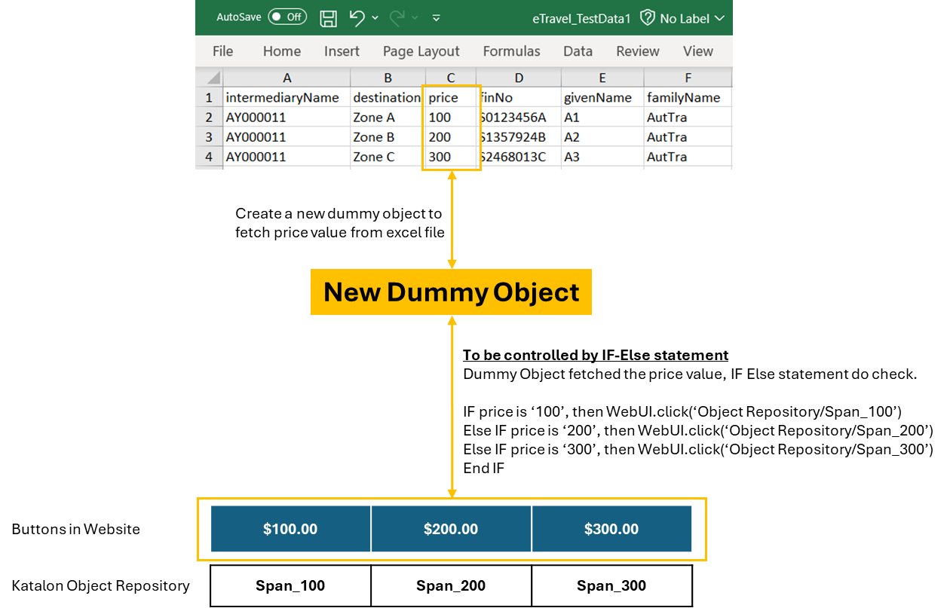Open the sensitivity shield icon

(x=647, y=18)
